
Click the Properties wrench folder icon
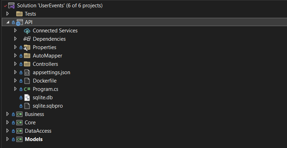pyautogui.click(x=27, y=47)
